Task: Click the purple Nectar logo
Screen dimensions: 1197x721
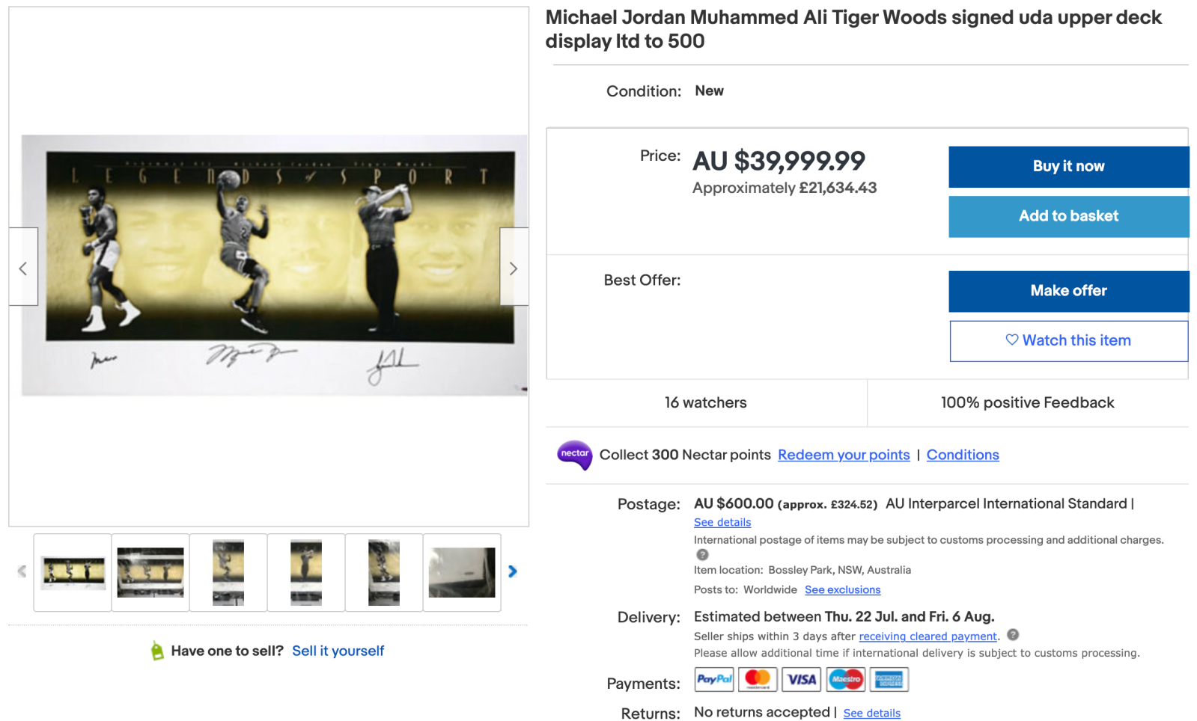Action: (574, 455)
